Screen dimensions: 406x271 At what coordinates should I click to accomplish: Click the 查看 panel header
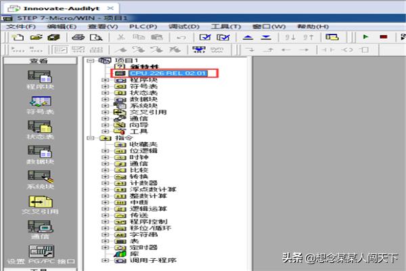click(x=40, y=61)
